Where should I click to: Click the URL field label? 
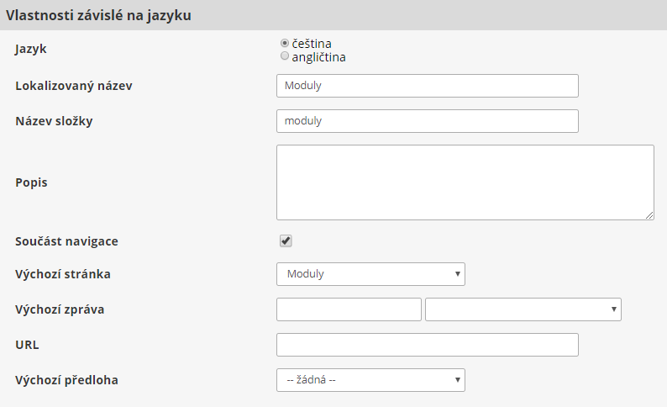[x=27, y=345]
